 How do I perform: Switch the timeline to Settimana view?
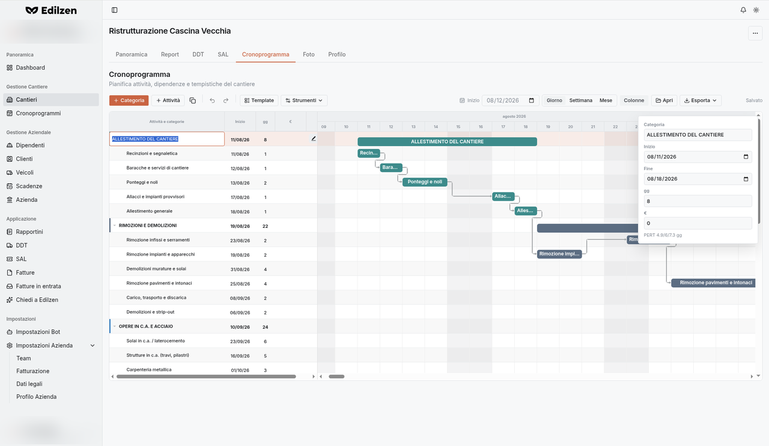[x=581, y=100]
